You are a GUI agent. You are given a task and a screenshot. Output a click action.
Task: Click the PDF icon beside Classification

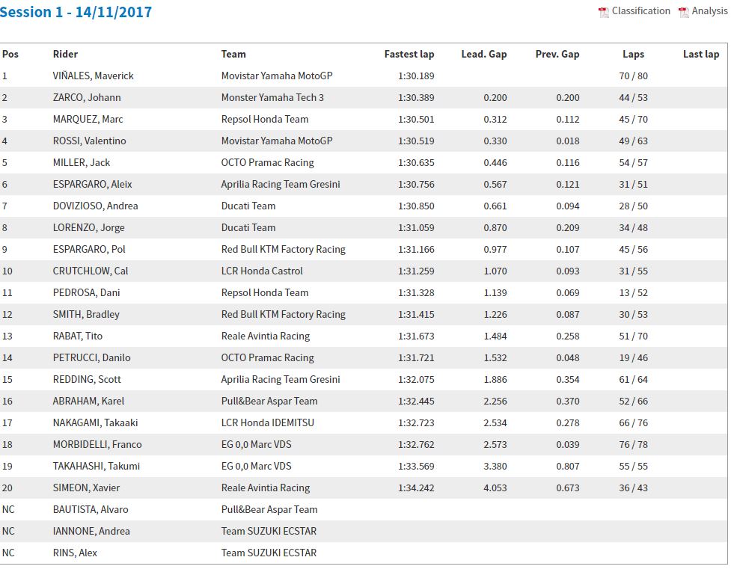point(603,12)
